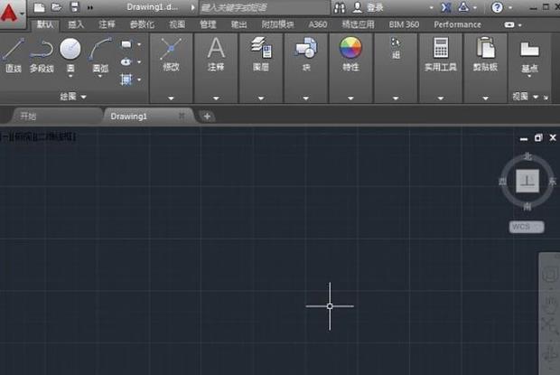
Task: Expand the rectangle tool dropdown arrow
Action: (x=138, y=44)
